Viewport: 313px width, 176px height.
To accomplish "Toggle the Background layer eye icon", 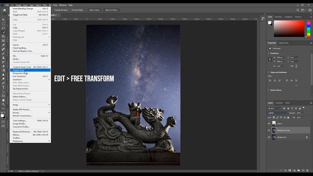I will point(269,137).
